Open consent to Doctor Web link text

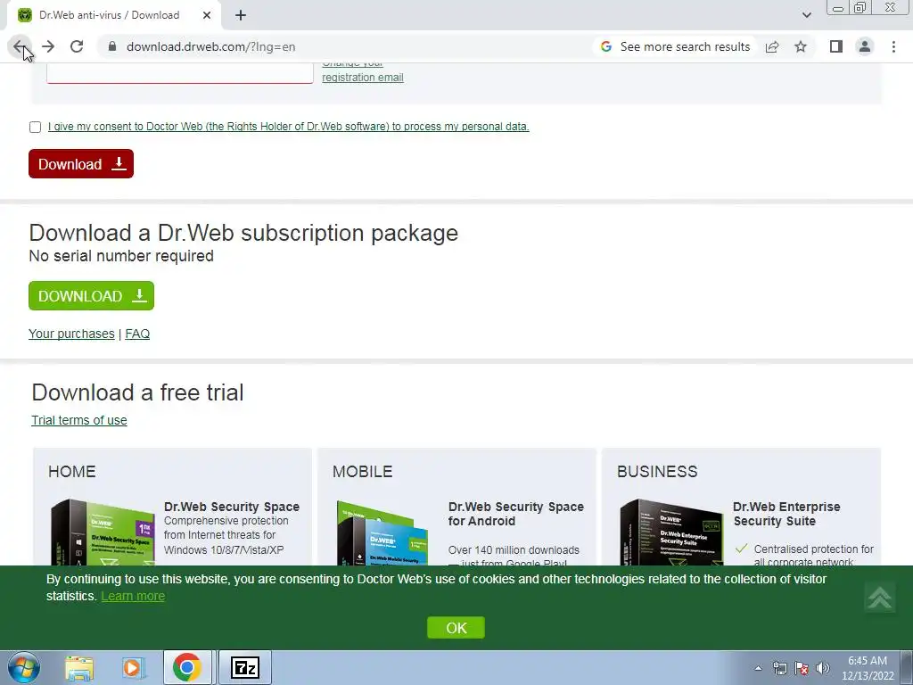click(x=288, y=127)
